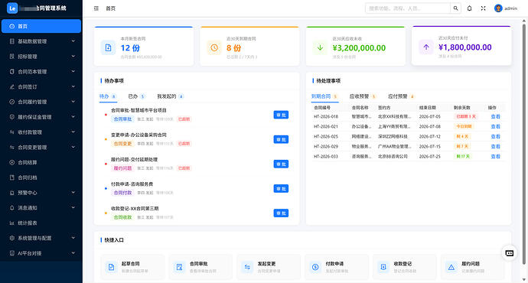Click the 首页 dashboard icon in sidebar

12,26
